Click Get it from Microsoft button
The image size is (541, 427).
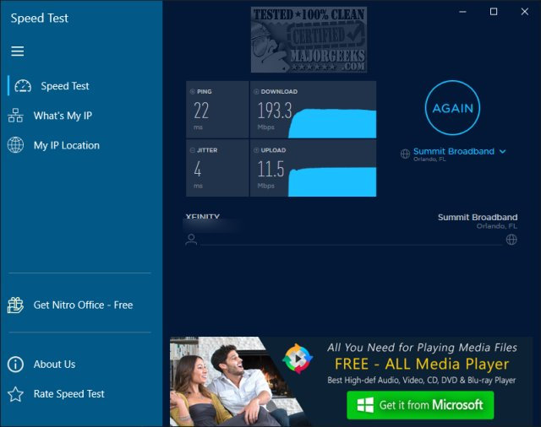(x=420, y=405)
